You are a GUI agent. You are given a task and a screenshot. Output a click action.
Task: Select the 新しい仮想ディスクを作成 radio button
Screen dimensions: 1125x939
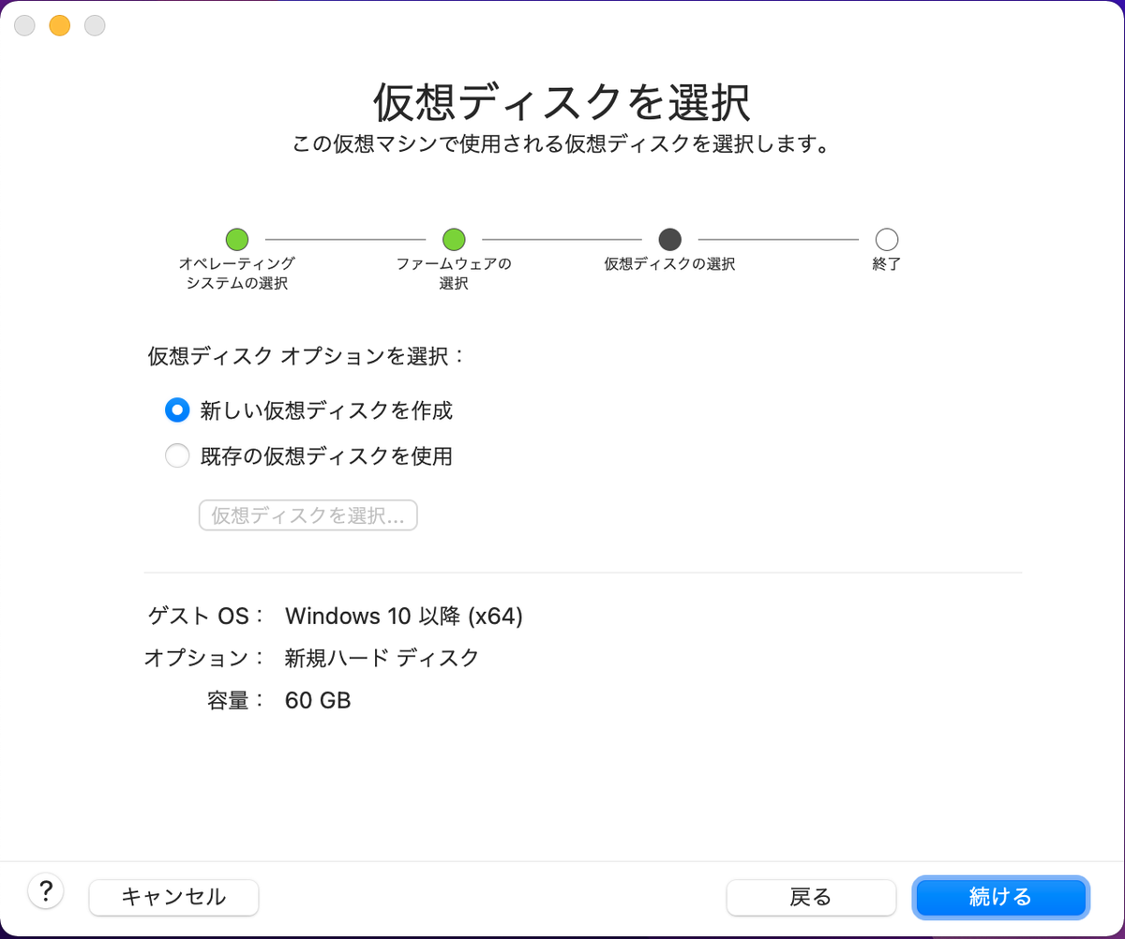(x=177, y=410)
